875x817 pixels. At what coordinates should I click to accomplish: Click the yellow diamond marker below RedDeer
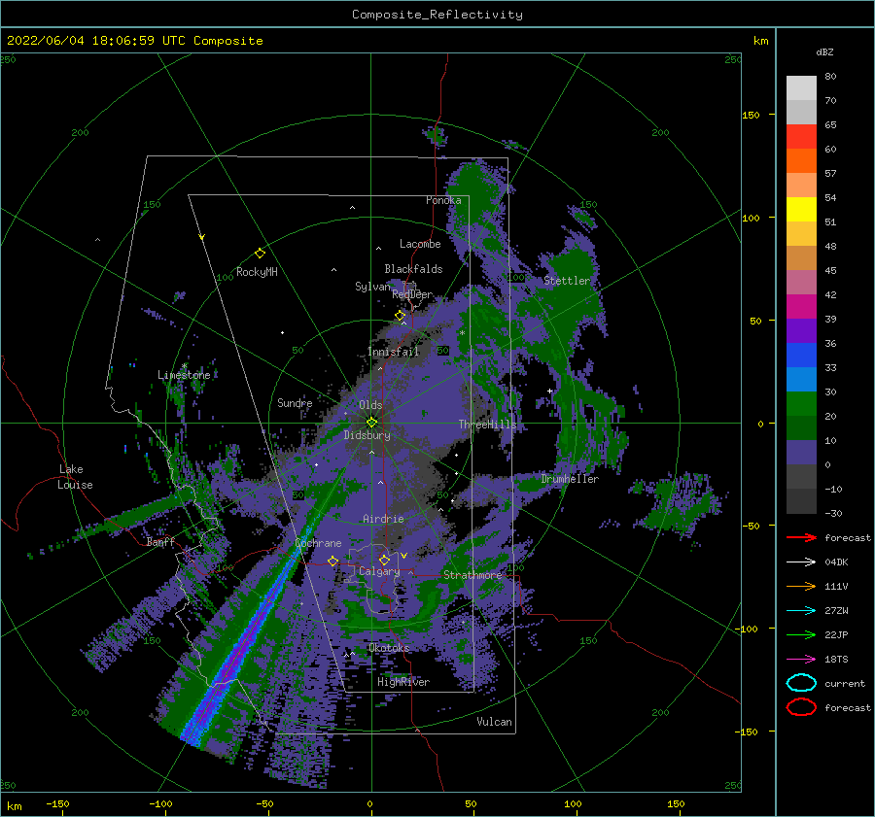(401, 316)
